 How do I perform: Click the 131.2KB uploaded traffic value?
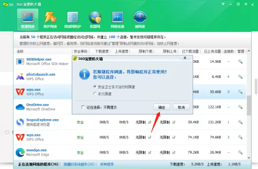point(215,122)
